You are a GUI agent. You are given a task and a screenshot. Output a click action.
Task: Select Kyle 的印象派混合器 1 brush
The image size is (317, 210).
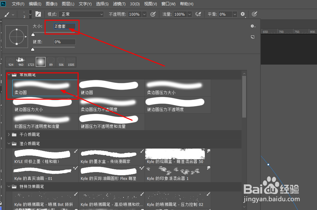click(x=178, y=174)
